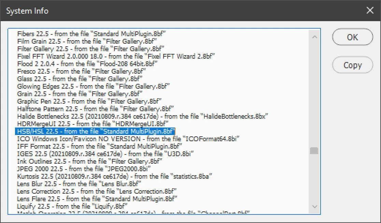Select the HDRMergeUI 22.5 line
Viewport: 381px width, 223px height.
93,124
